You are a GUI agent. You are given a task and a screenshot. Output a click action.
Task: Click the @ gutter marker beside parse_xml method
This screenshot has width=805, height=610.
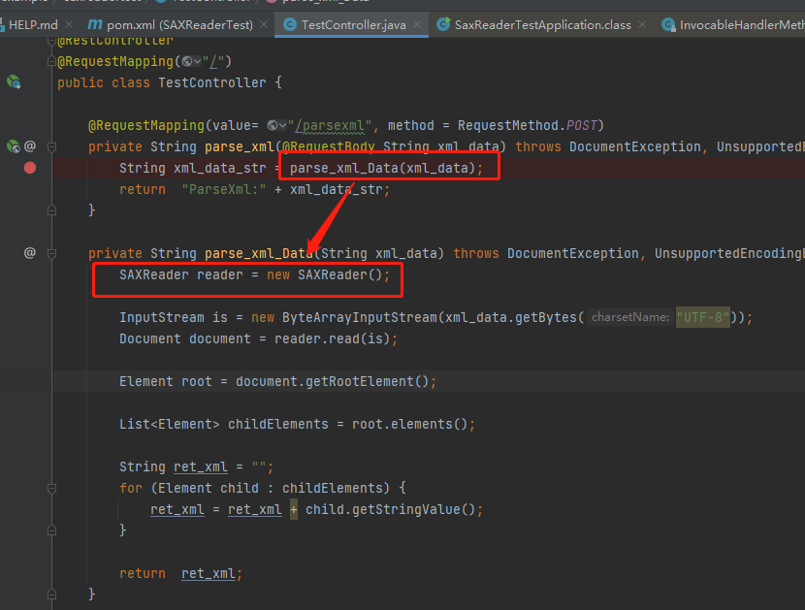coord(30,146)
